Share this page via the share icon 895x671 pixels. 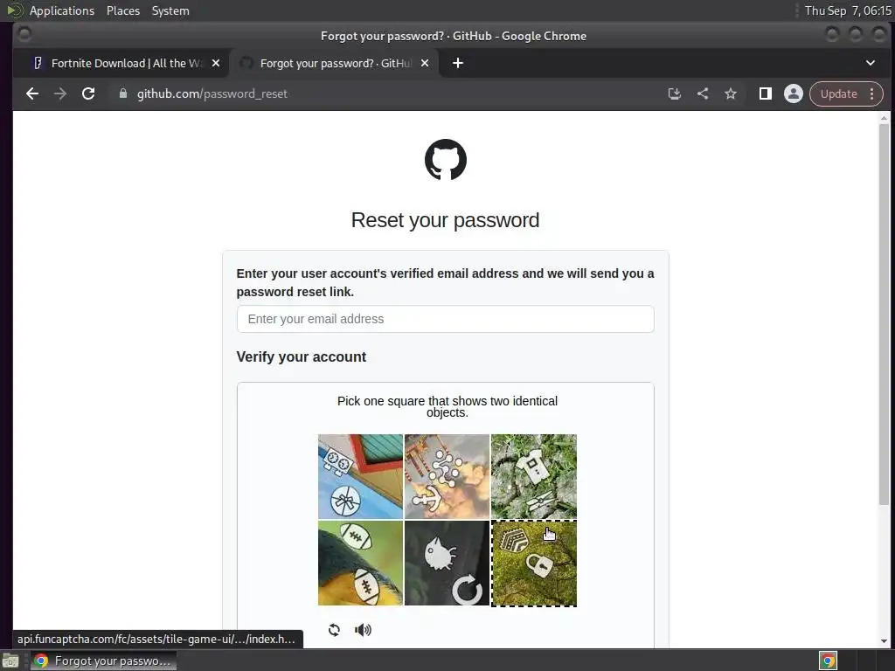[703, 93]
